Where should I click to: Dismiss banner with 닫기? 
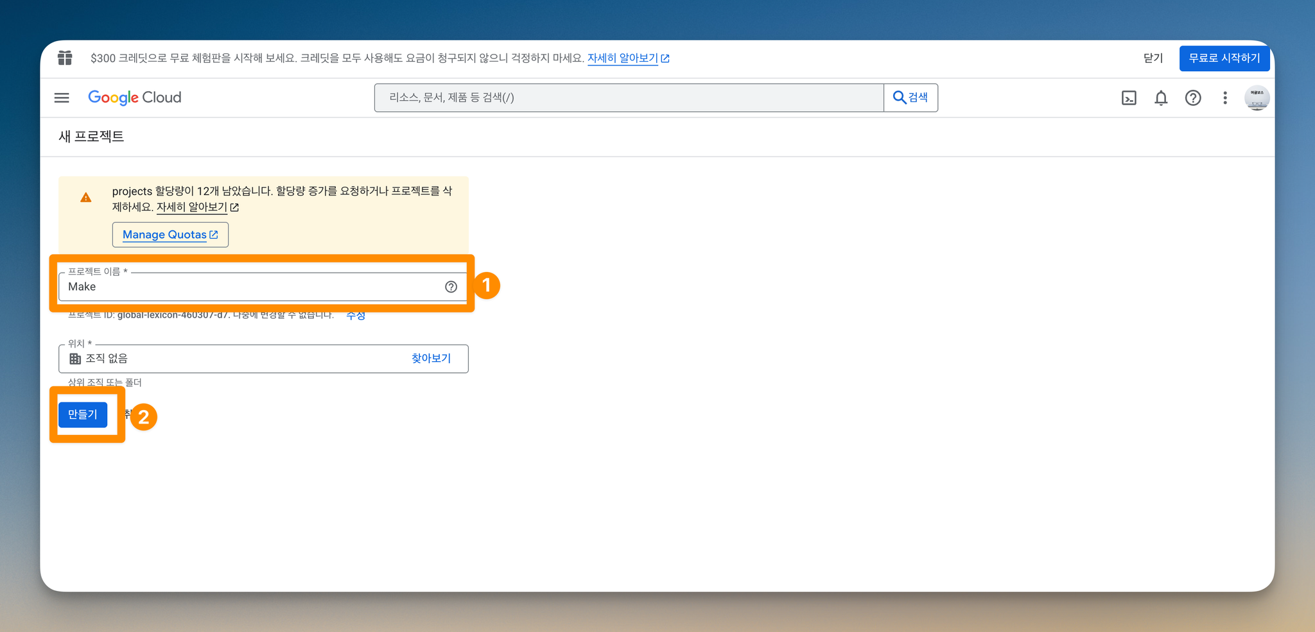pyautogui.click(x=1153, y=58)
